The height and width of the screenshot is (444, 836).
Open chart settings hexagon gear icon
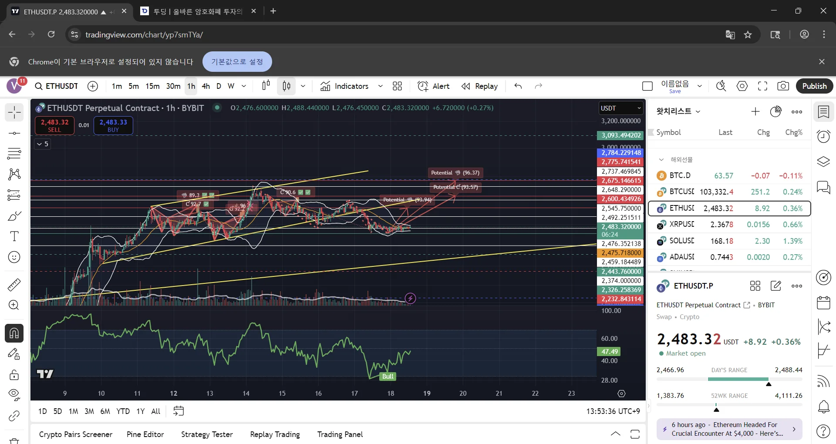coord(742,86)
